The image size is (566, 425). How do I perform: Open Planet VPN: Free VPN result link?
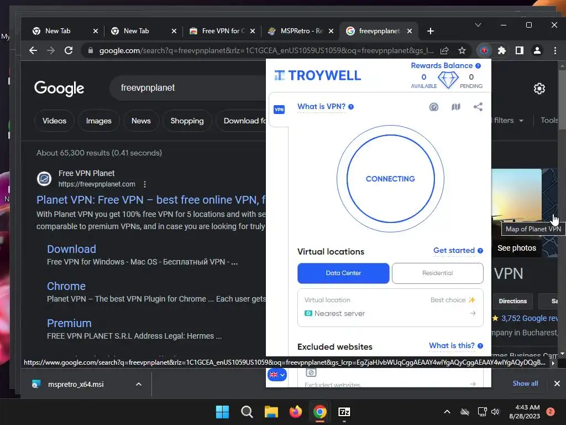(x=151, y=200)
